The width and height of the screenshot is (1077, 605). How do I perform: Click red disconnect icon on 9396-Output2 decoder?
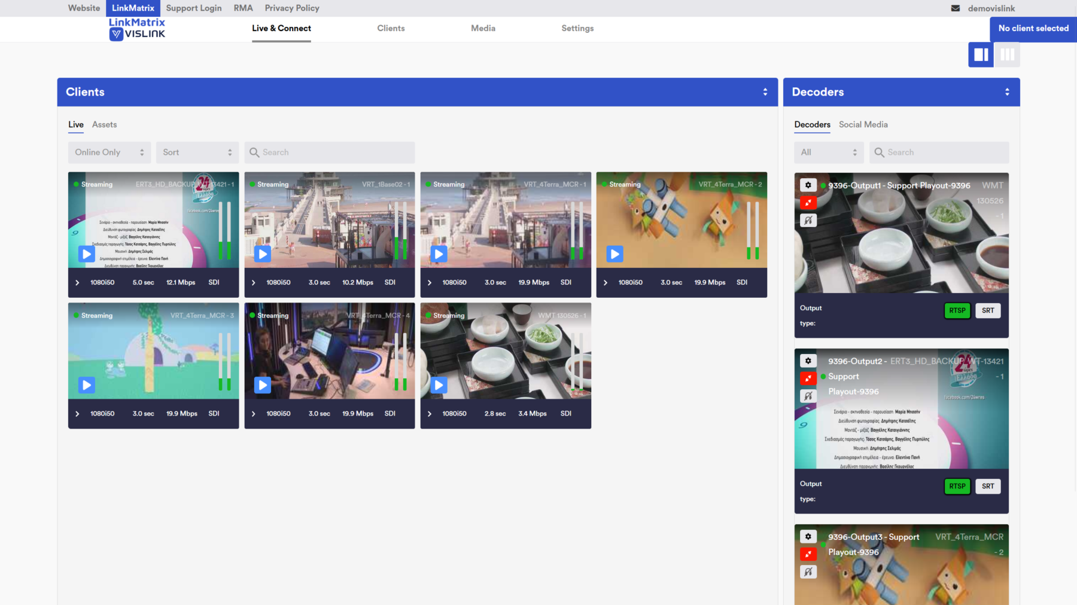click(808, 378)
